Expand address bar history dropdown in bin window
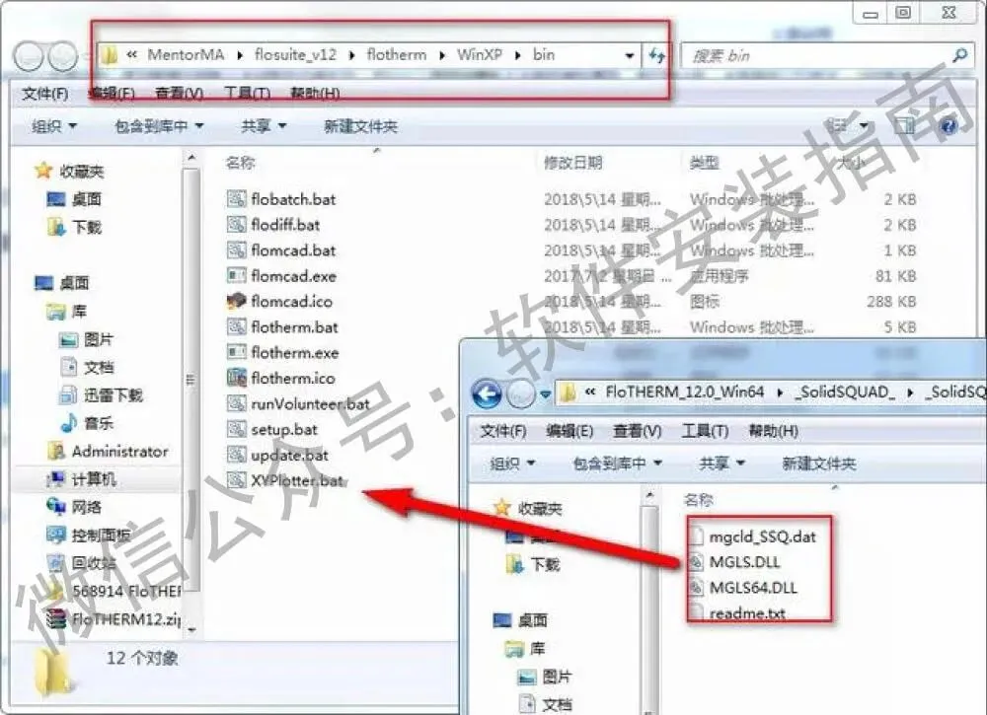Image resolution: width=987 pixels, height=715 pixels. pyautogui.click(x=629, y=55)
